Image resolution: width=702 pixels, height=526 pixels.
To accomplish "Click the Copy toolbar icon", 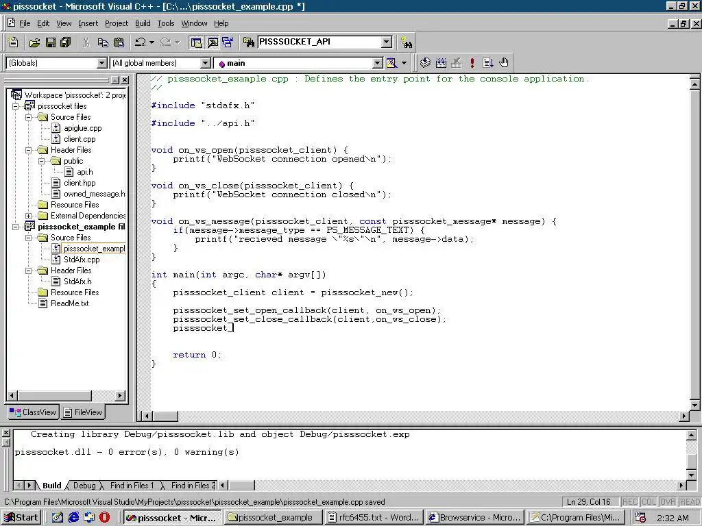I will tap(103, 42).
